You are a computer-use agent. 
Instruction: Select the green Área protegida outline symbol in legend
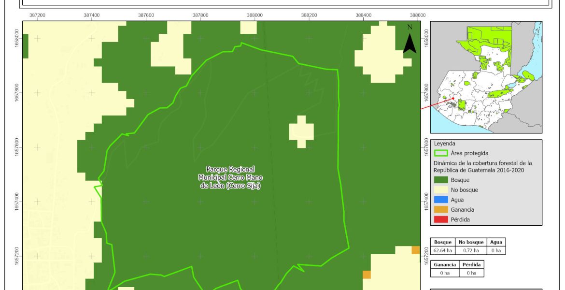click(441, 153)
